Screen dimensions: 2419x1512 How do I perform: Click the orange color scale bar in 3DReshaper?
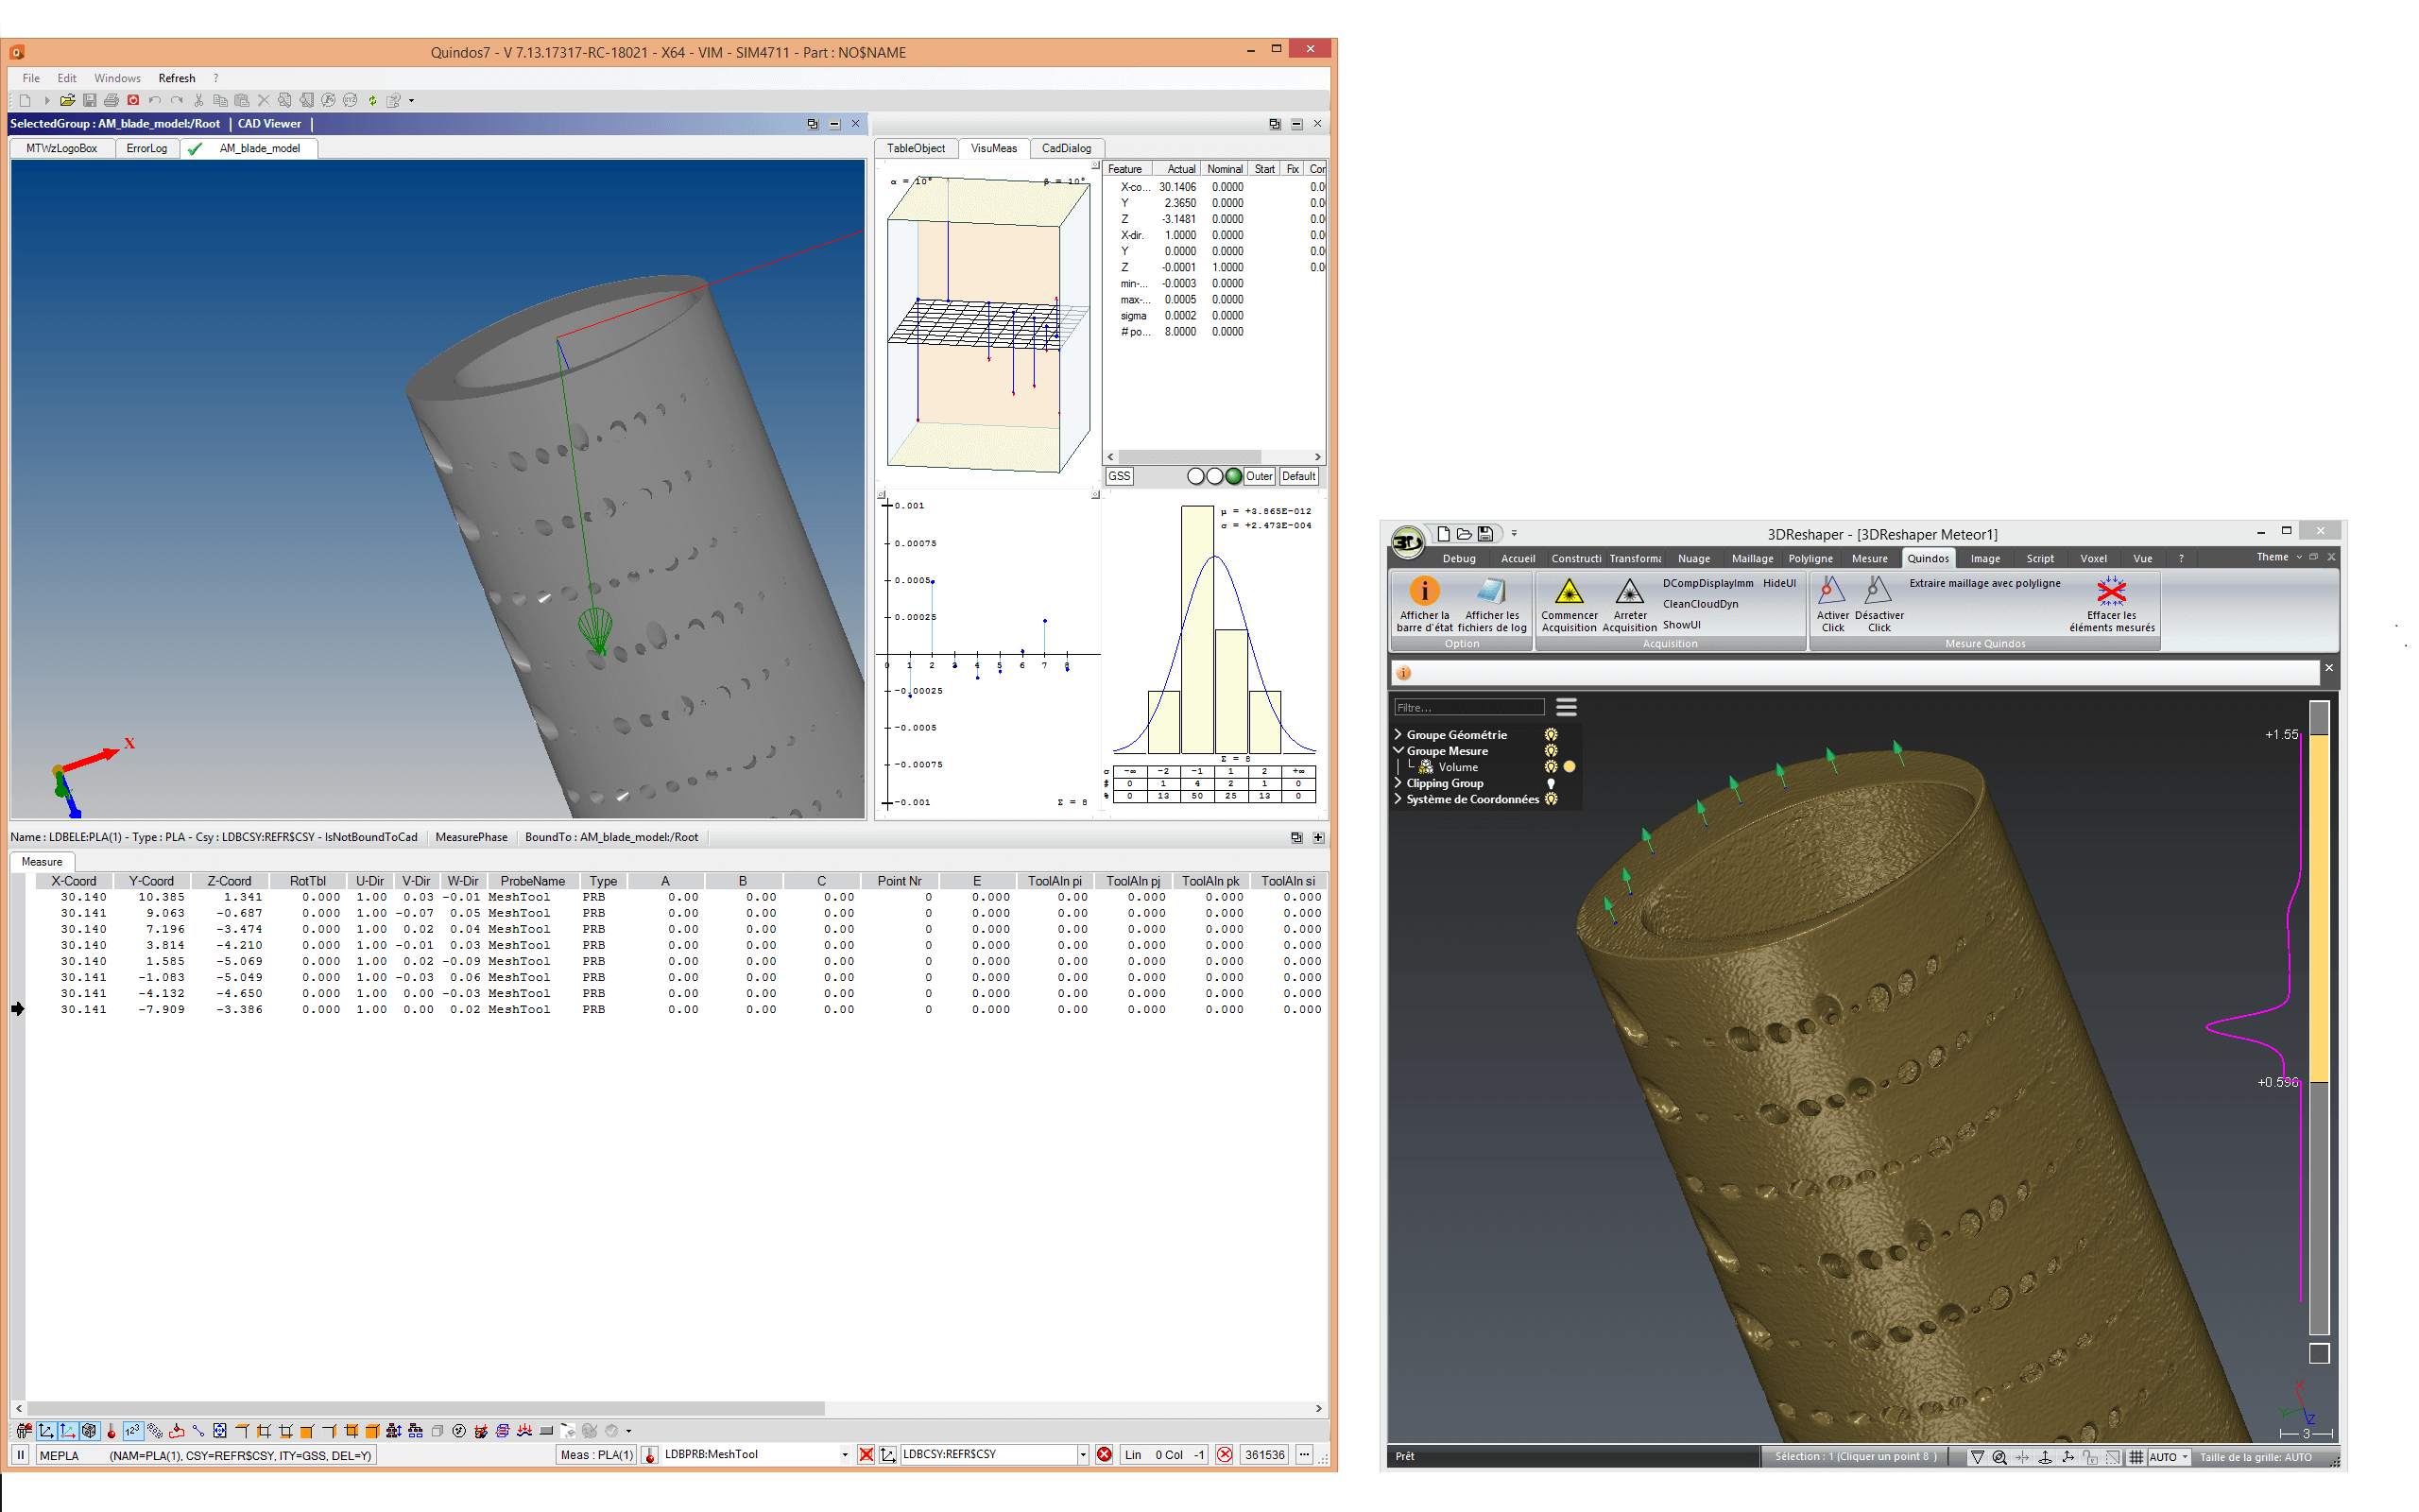tap(2319, 908)
